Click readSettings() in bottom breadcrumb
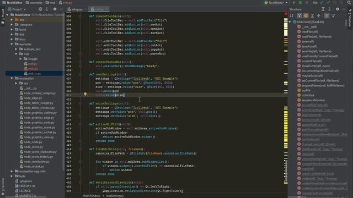Viewport: 353px width, 198px height. (115, 196)
